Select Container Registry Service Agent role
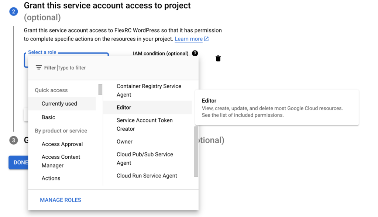 tap(148, 90)
